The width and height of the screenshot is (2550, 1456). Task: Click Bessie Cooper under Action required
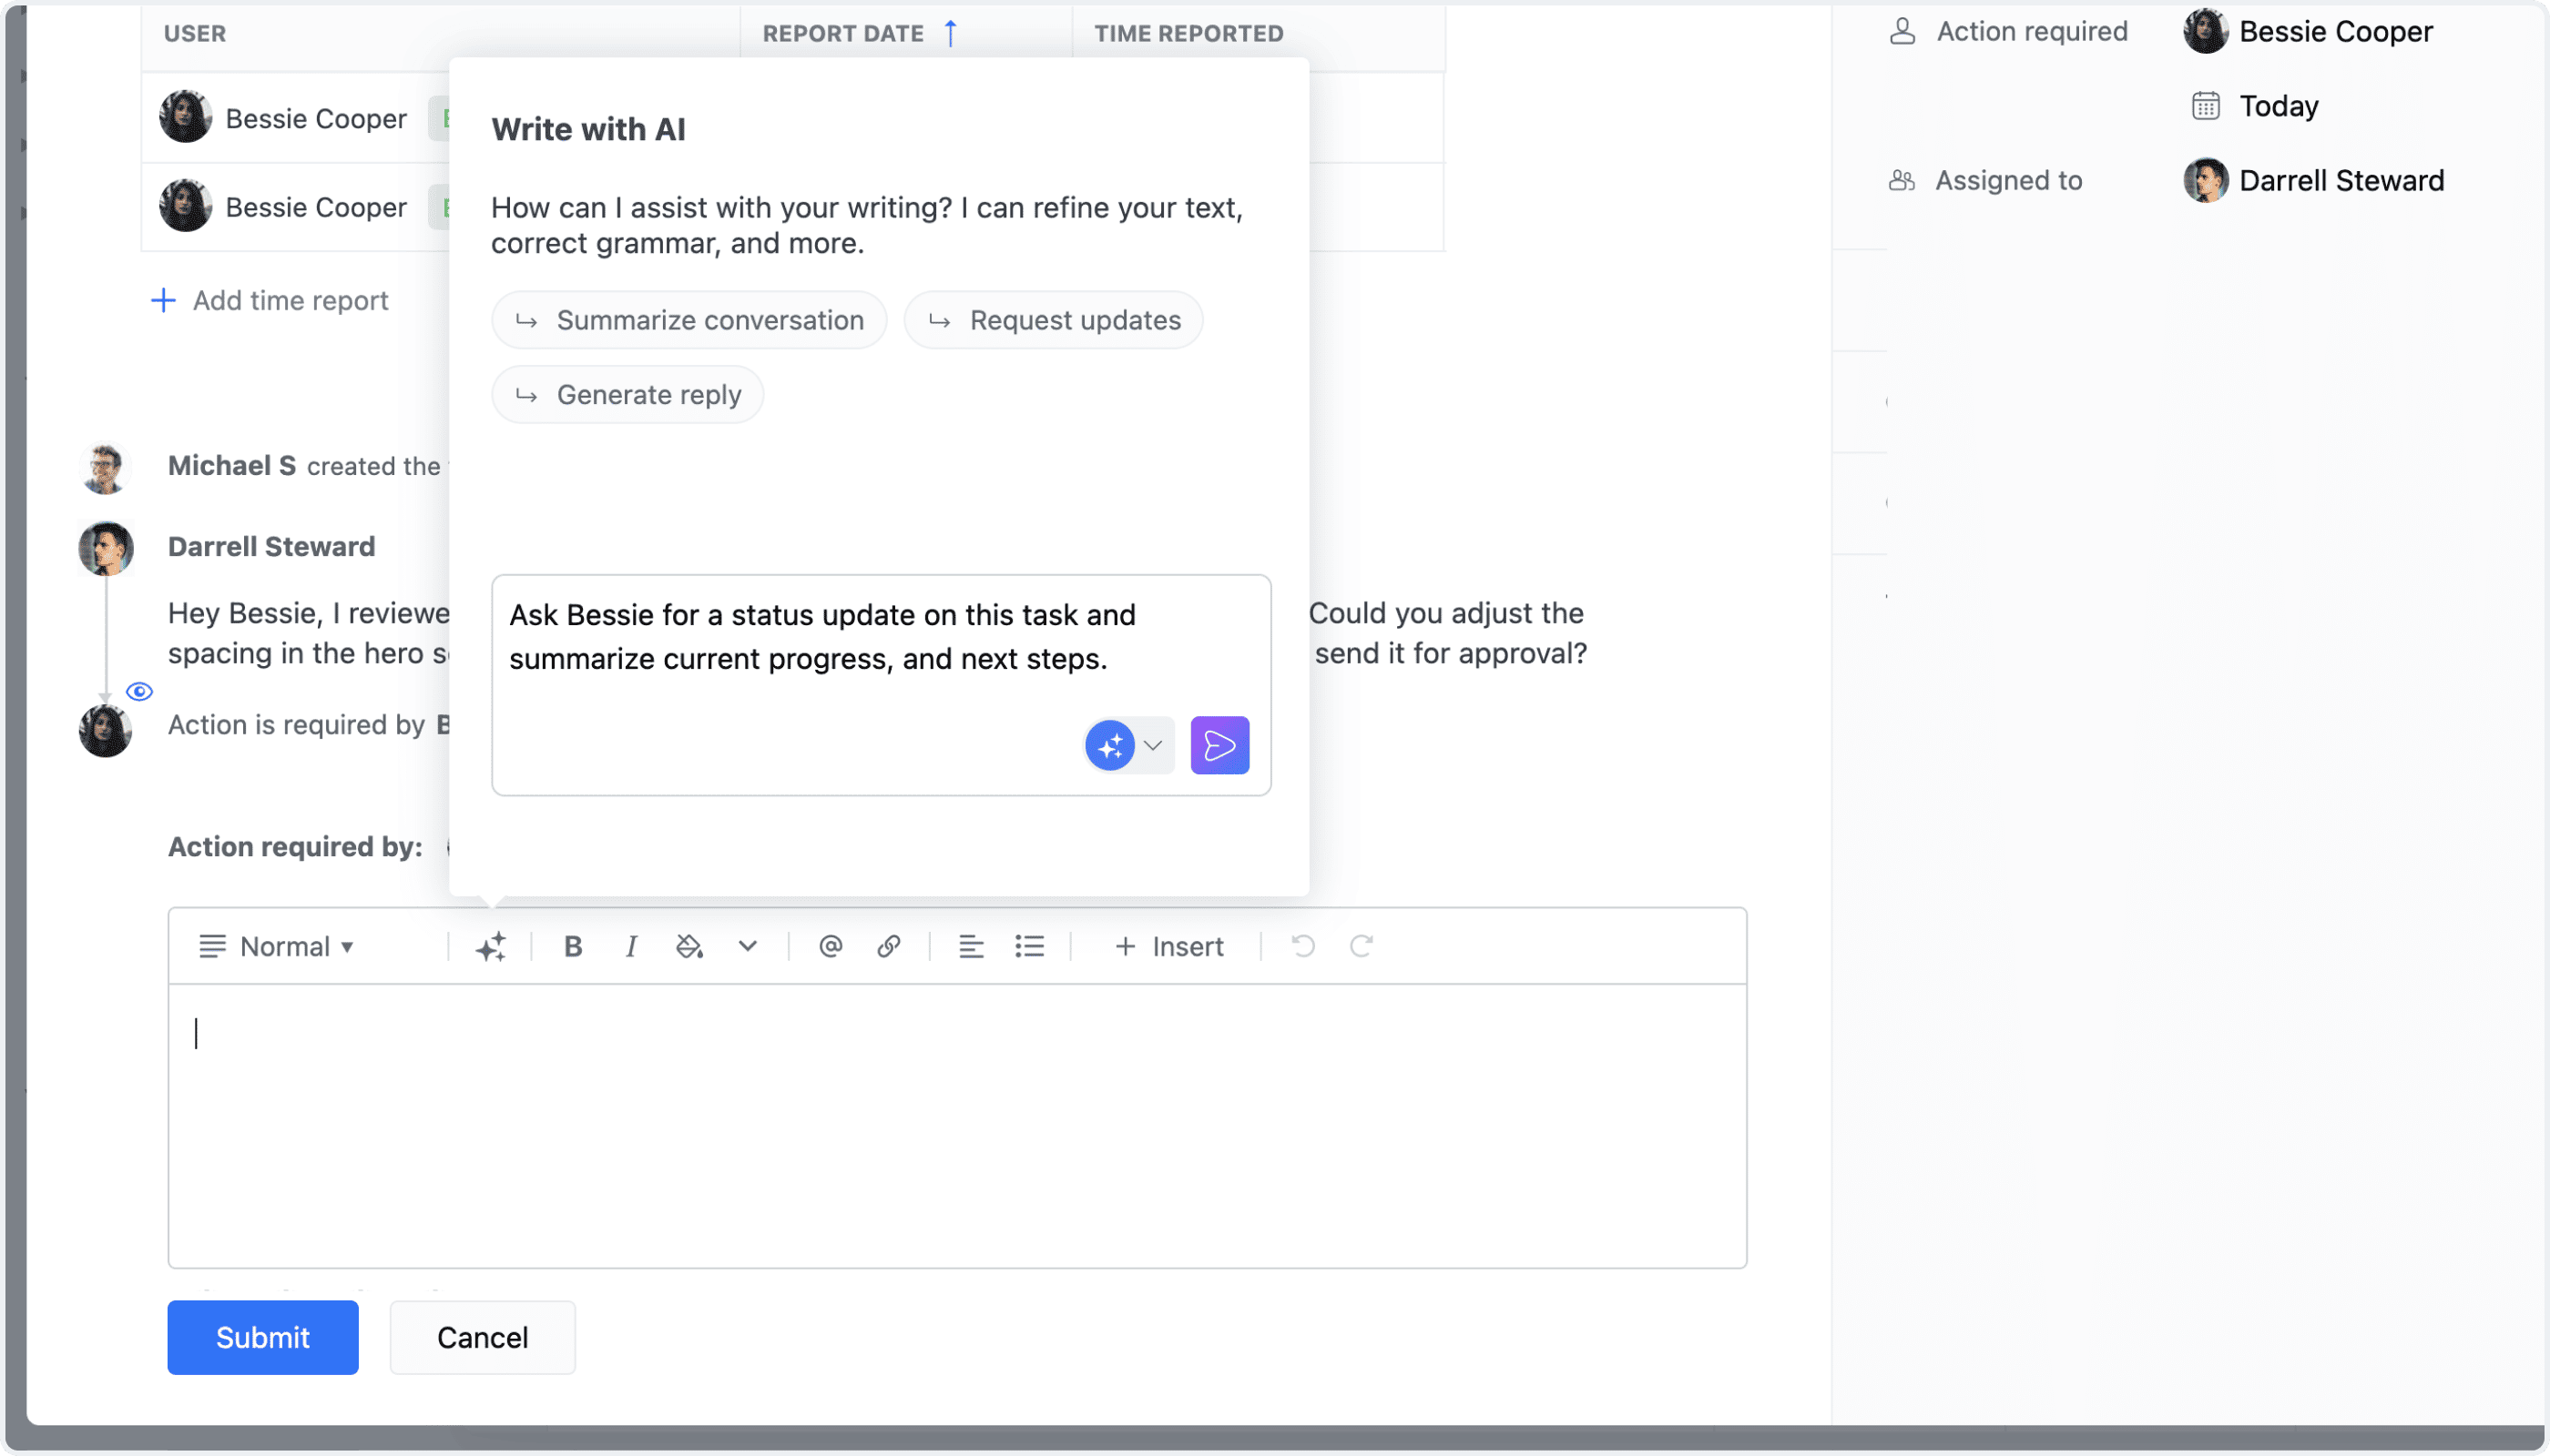coord(2308,31)
